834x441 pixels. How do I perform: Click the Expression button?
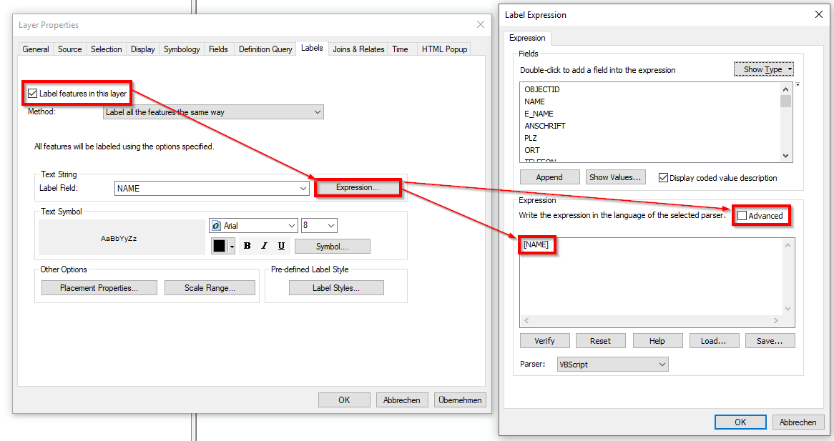(x=358, y=187)
